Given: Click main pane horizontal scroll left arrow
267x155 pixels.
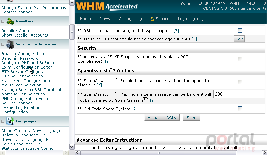Looking at the screenshot, I should pos(77,153).
